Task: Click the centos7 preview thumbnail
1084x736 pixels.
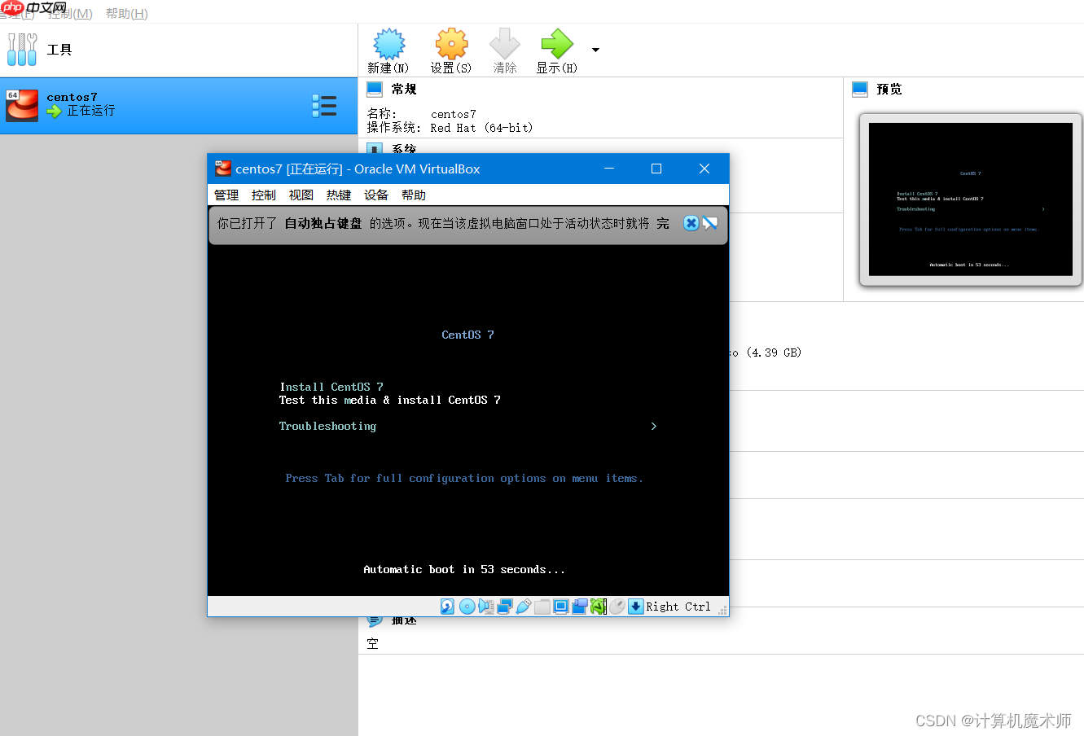Action: (969, 199)
